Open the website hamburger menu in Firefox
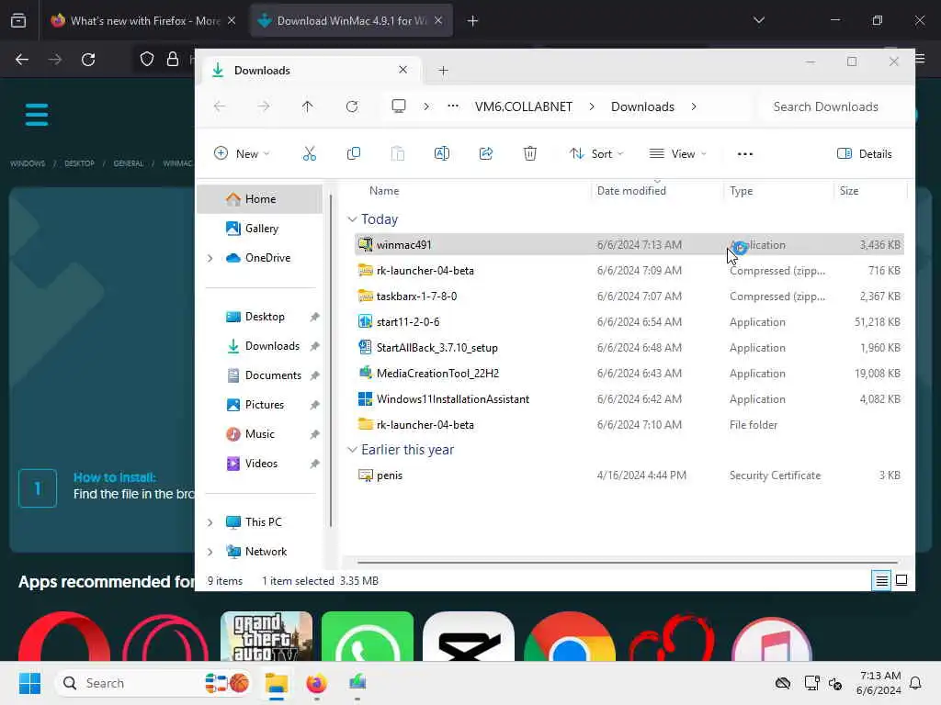The height and width of the screenshot is (705, 941). pyautogui.click(x=37, y=115)
